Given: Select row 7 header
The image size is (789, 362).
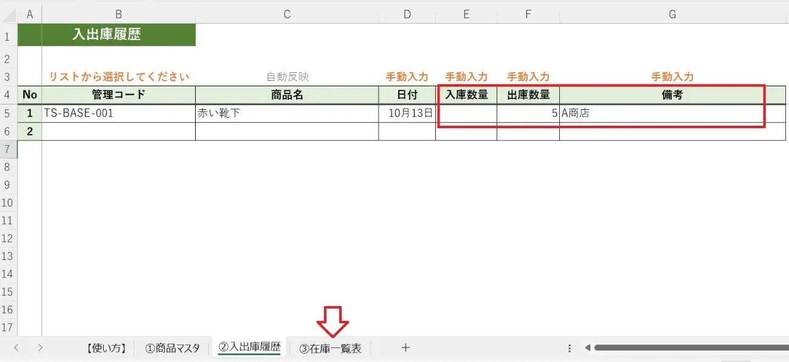Looking at the screenshot, I should tap(9, 149).
